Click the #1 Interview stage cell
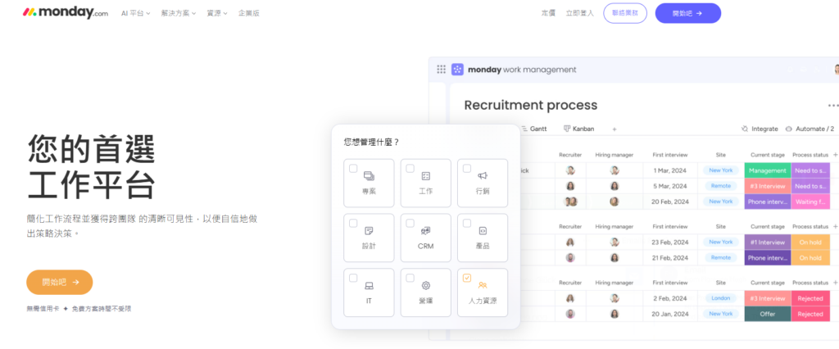839x349 pixels. (767, 242)
